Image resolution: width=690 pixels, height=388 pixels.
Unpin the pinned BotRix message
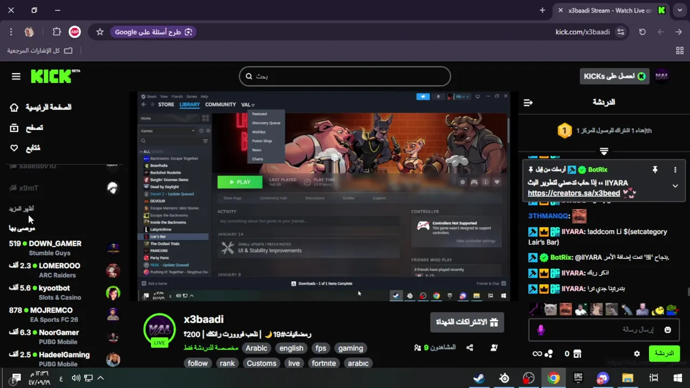tap(655, 170)
